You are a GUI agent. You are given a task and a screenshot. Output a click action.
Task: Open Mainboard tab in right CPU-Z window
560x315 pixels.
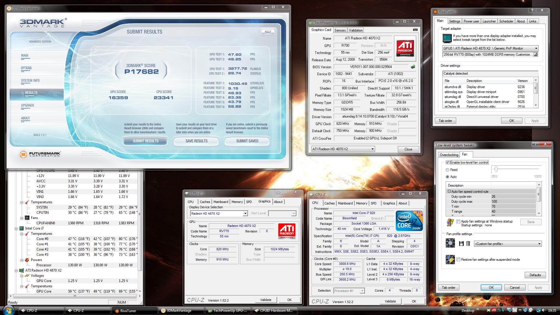tap(345, 203)
